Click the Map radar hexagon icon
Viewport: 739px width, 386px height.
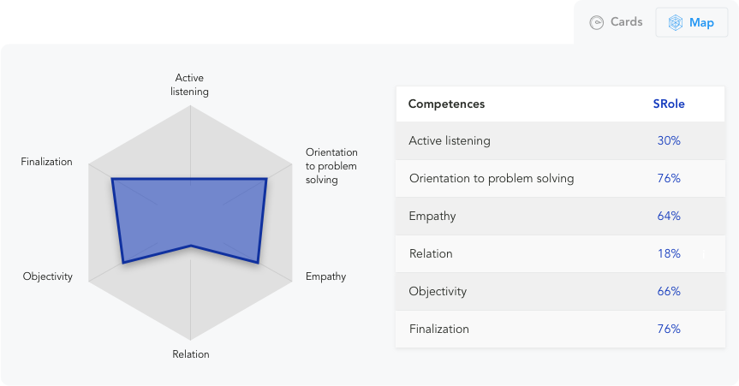point(676,22)
